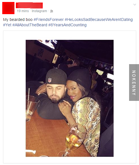Click the NOKENNY vertical side tab
Screen dimensions: 139x165
134,82
